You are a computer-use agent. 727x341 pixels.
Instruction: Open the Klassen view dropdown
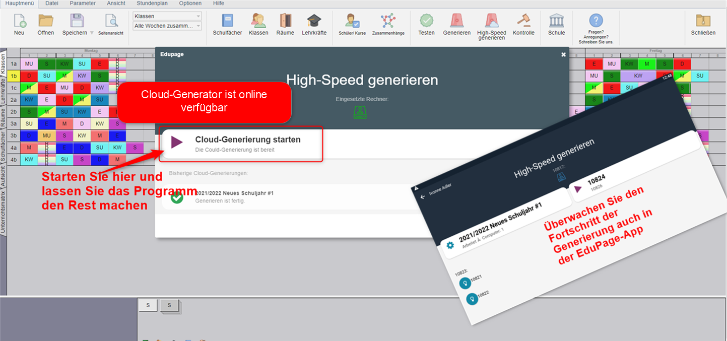(x=167, y=16)
